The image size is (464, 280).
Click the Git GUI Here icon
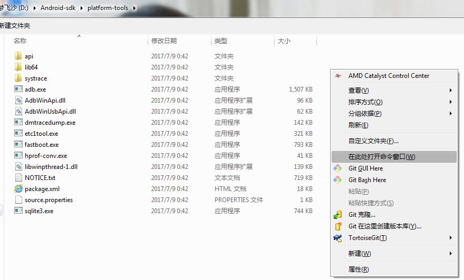pos(337,168)
